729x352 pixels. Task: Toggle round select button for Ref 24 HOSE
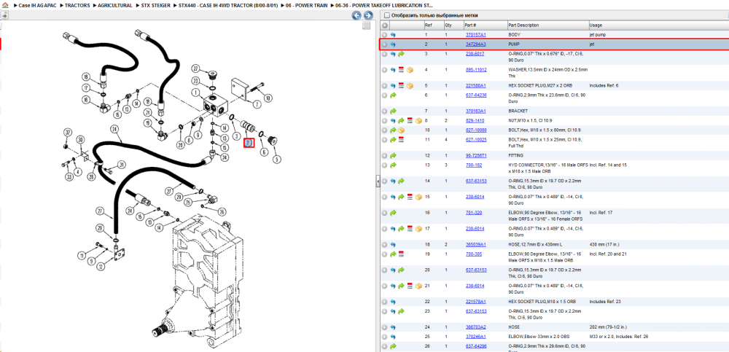tap(384, 327)
